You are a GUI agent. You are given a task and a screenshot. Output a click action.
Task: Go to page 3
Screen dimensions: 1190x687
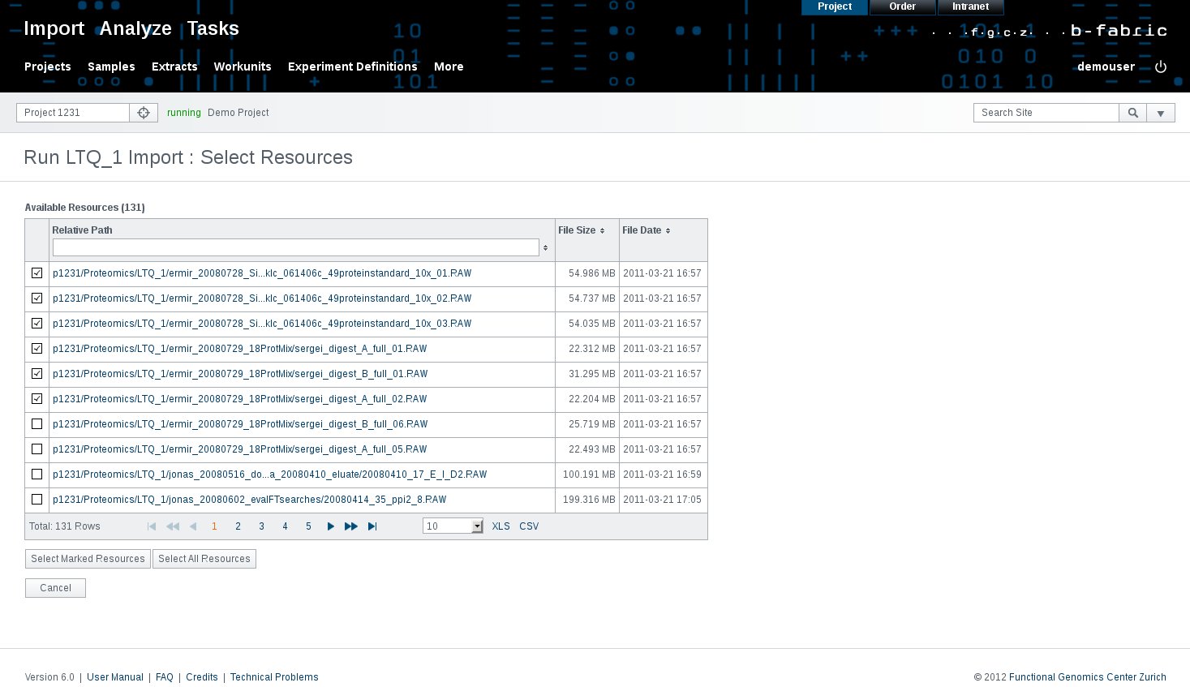261,526
